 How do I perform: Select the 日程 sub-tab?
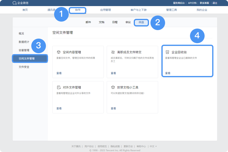115,22
